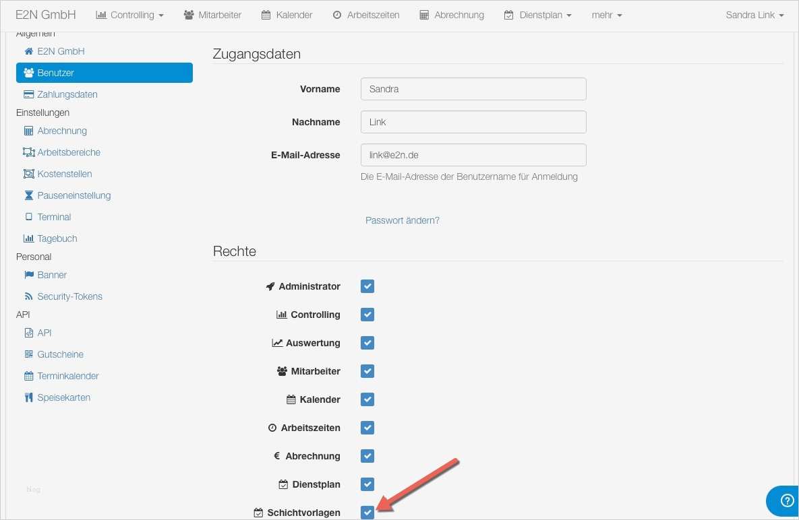Expand the Sandra Link user menu
The image size is (799, 520).
[x=754, y=14]
